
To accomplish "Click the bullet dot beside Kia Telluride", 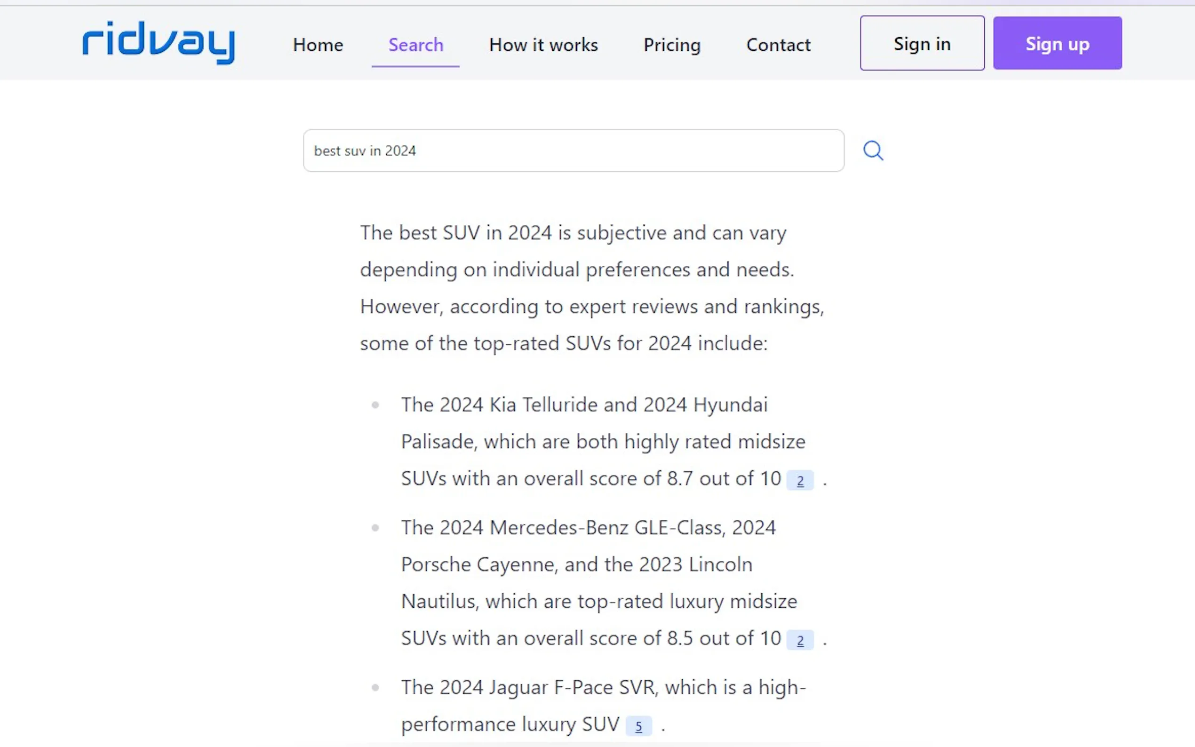I will (x=375, y=405).
